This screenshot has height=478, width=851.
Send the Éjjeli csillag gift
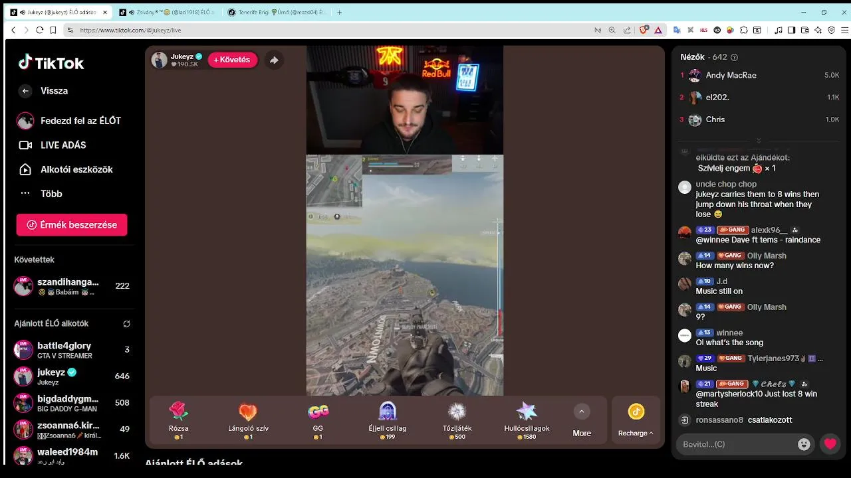387,420
